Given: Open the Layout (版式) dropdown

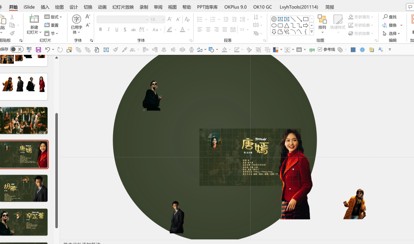Looking at the screenshot, I should [x=53, y=17].
